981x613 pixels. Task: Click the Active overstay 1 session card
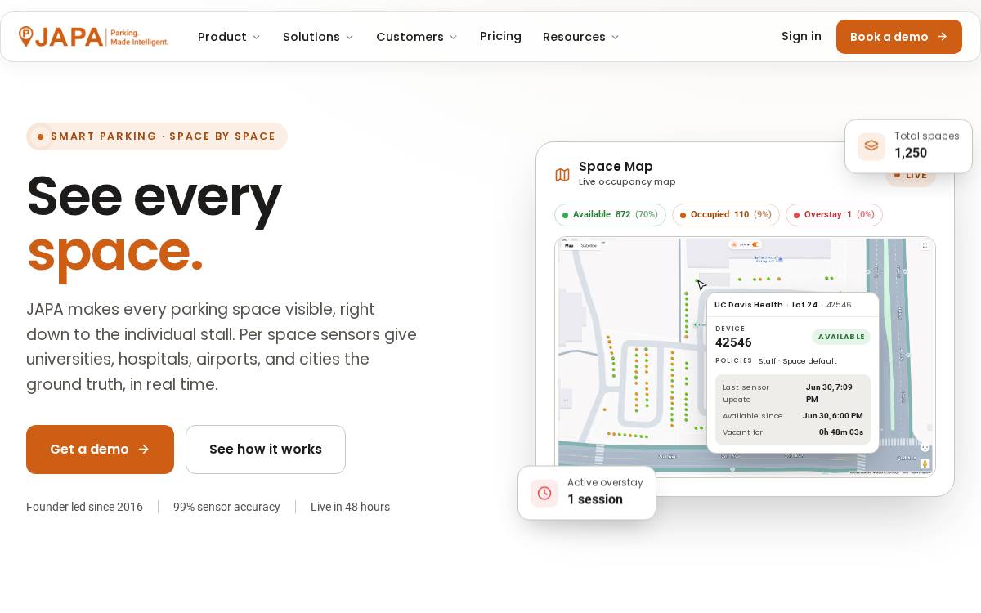(x=587, y=493)
